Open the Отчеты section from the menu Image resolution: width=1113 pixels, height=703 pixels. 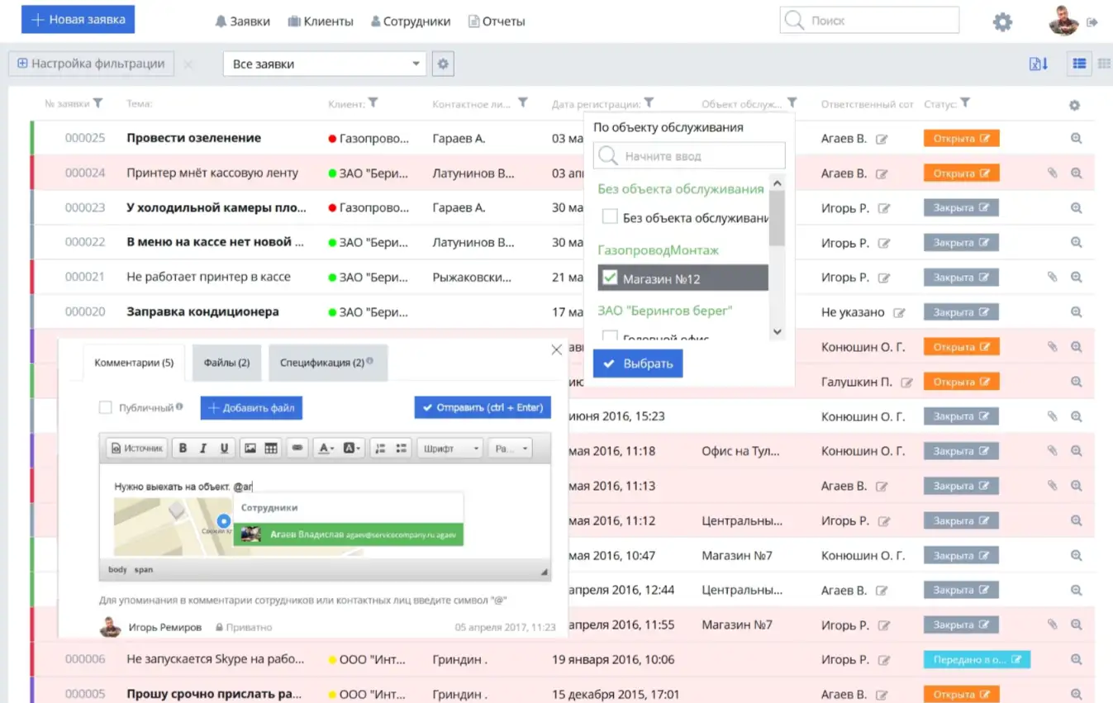(x=497, y=22)
